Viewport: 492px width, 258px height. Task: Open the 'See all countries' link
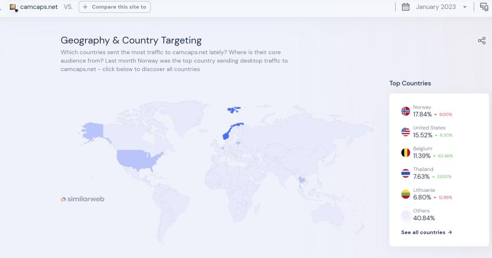427,232
